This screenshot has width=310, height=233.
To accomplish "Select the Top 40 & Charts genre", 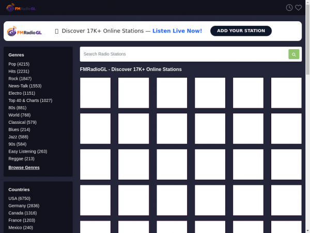I will click(x=30, y=100).
